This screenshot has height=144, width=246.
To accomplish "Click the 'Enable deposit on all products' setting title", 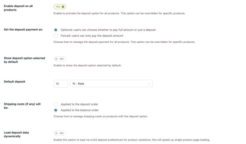I will (18, 8).
